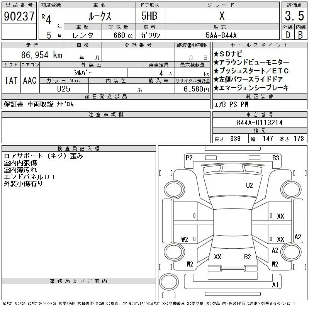
Task: Select inspector note '室内薄汚れ'
Action: coord(20,170)
